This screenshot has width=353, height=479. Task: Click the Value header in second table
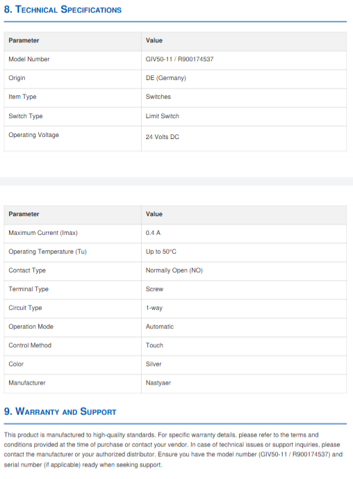154,214
